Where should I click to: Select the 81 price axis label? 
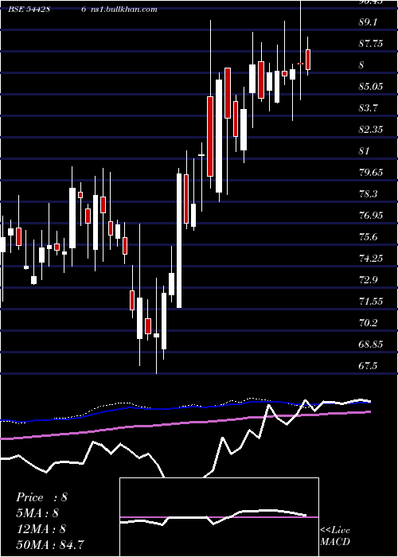click(x=365, y=151)
